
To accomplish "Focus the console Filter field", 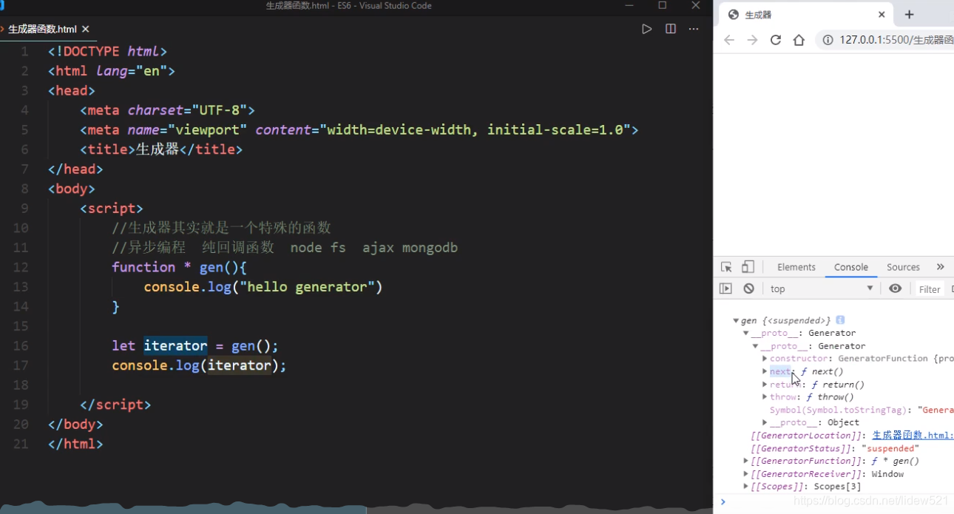I will [930, 289].
